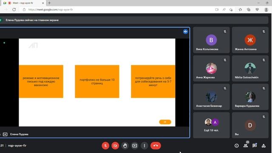Screen dimensions: 272x153
Task: Show the participants list
Action: coord(246,146)
